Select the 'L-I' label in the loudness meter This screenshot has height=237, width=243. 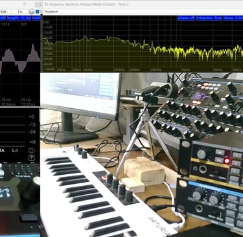15,150
